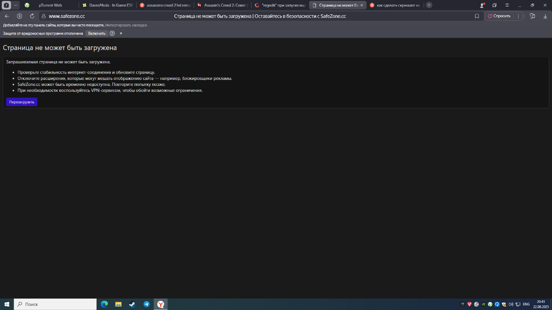Add a new tab with the plus button
Image resolution: width=552 pixels, height=310 pixels.
[x=429, y=5]
